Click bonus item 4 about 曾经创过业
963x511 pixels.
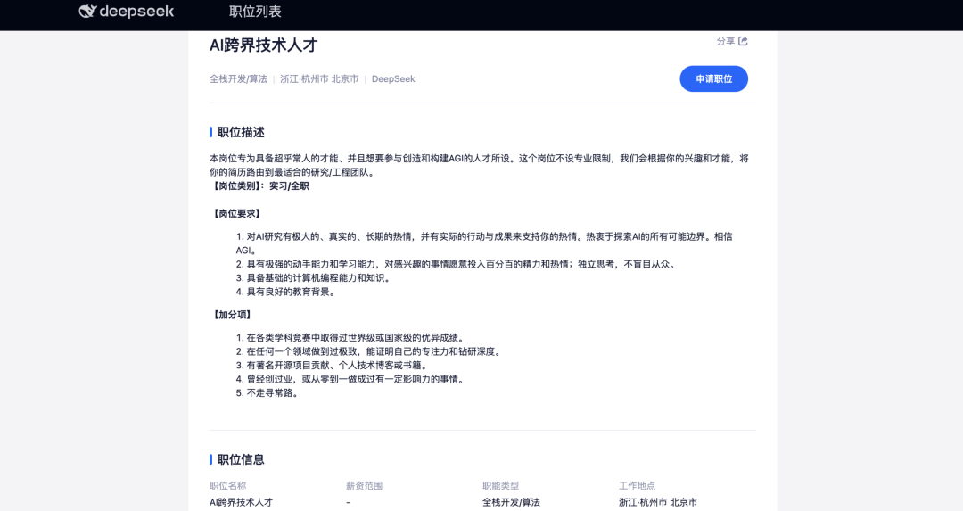[x=350, y=379]
